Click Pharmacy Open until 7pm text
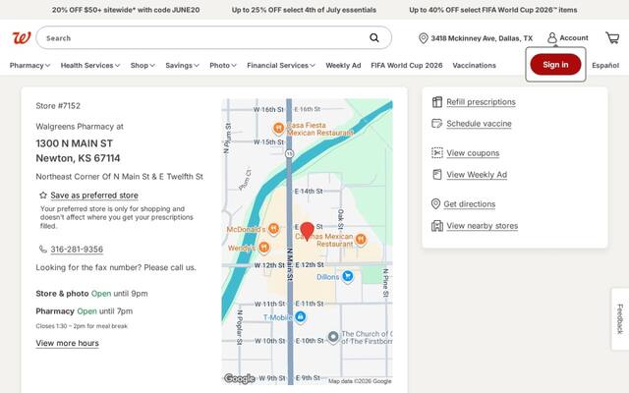The width and height of the screenshot is (629, 393). (85, 311)
